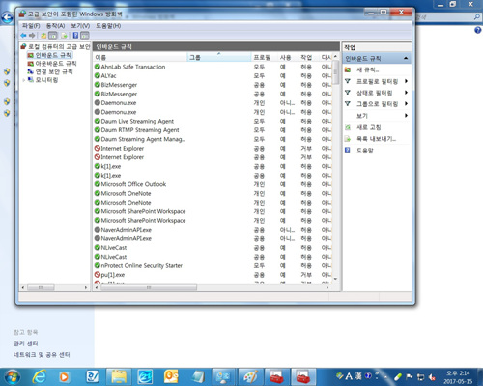Click the Export List toolbar icon
Screen dimensions: 483x386
(x=64, y=36)
